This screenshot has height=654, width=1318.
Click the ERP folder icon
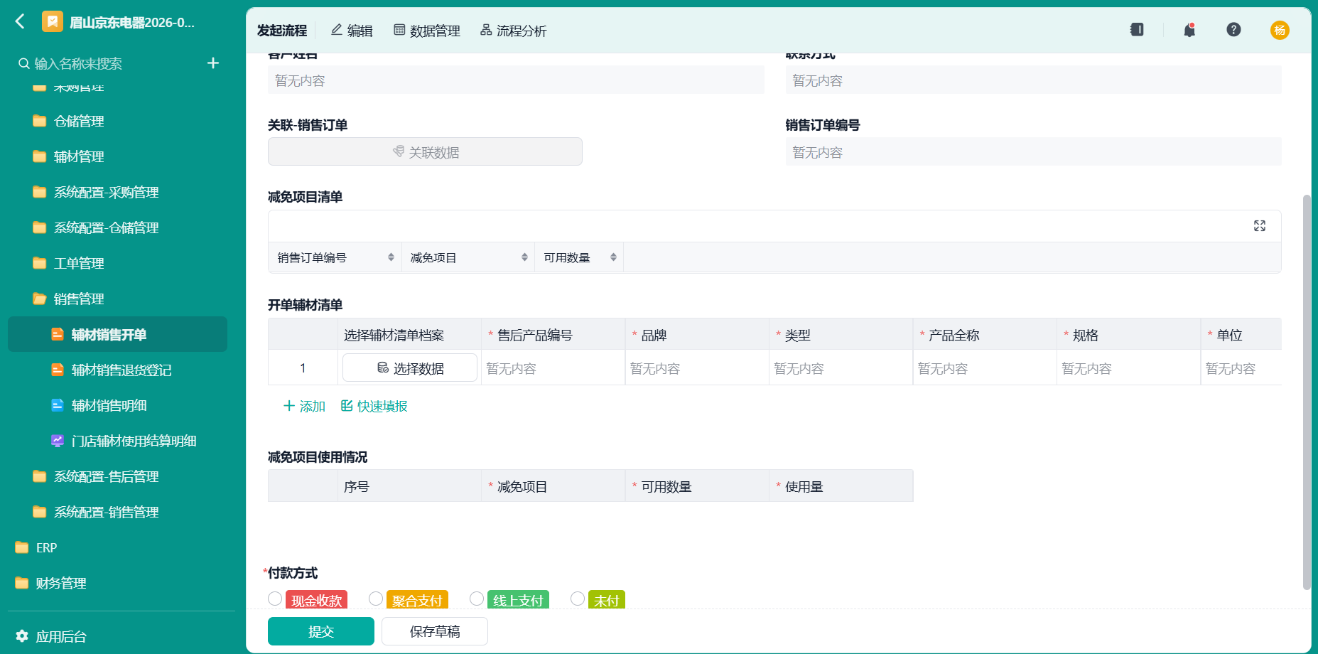[22, 547]
